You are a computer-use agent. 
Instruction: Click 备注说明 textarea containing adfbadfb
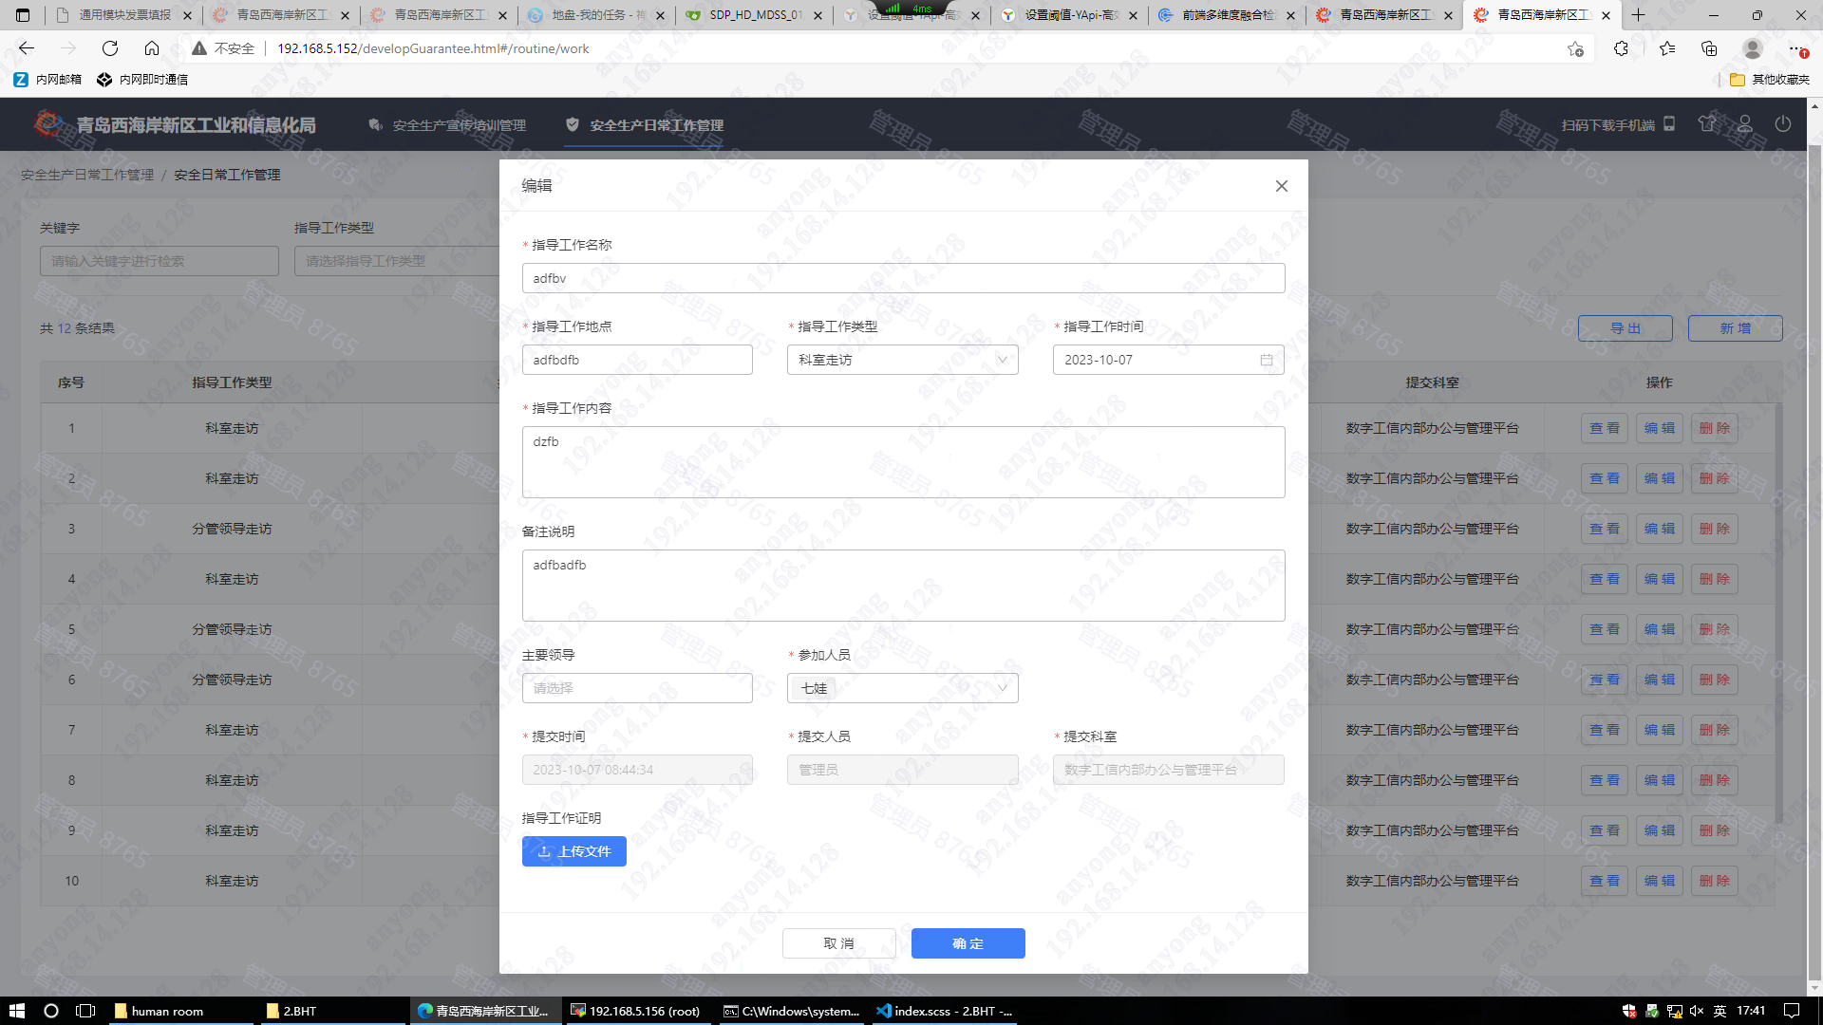click(x=903, y=586)
